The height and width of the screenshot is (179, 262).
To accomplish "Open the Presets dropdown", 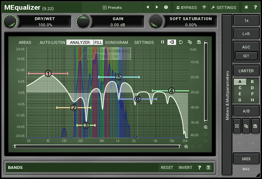I will click(112, 7).
